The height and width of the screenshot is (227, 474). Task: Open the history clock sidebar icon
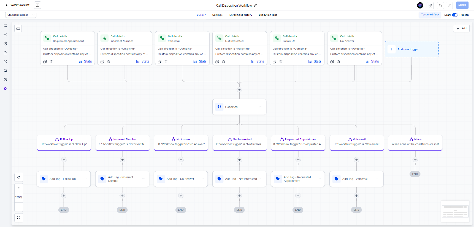click(x=5, y=80)
